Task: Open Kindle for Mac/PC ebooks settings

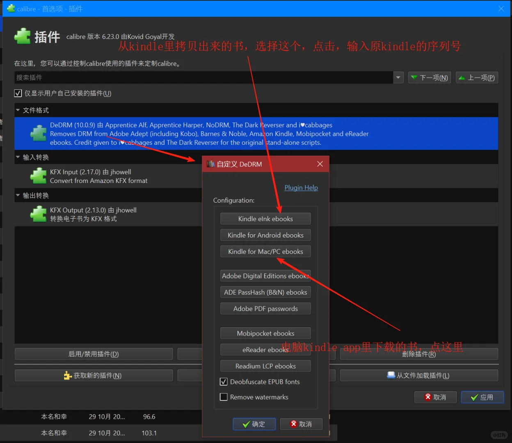Action: click(x=265, y=251)
